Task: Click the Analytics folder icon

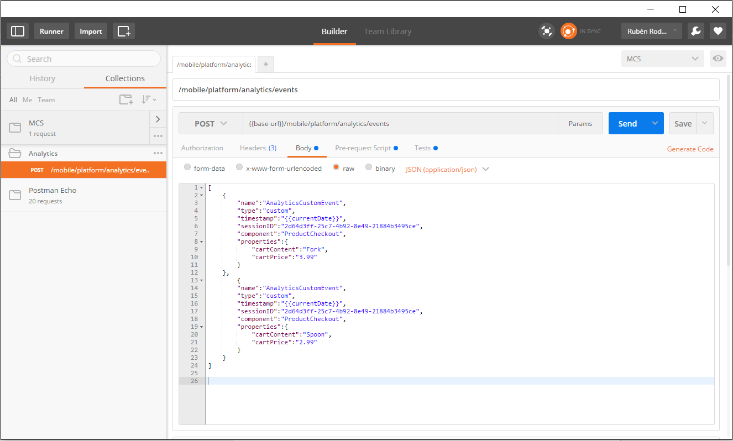Action: coord(15,153)
